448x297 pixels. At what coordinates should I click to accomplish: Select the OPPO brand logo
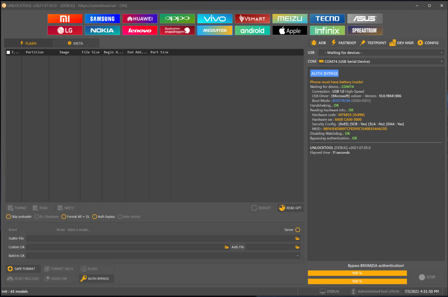point(177,19)
